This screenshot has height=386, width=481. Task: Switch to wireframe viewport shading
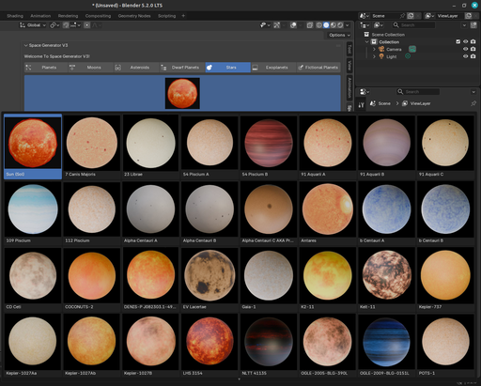pyautogui.click(x=319, y=25)
